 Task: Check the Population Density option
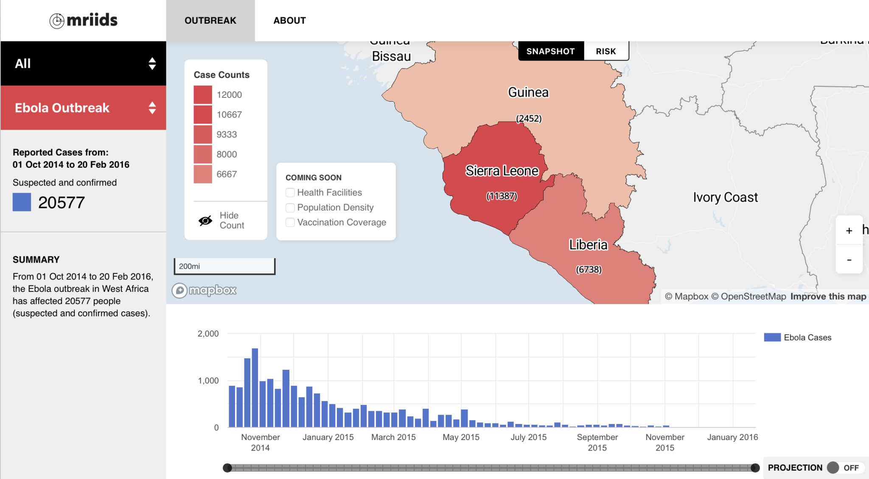pos(290,208)
